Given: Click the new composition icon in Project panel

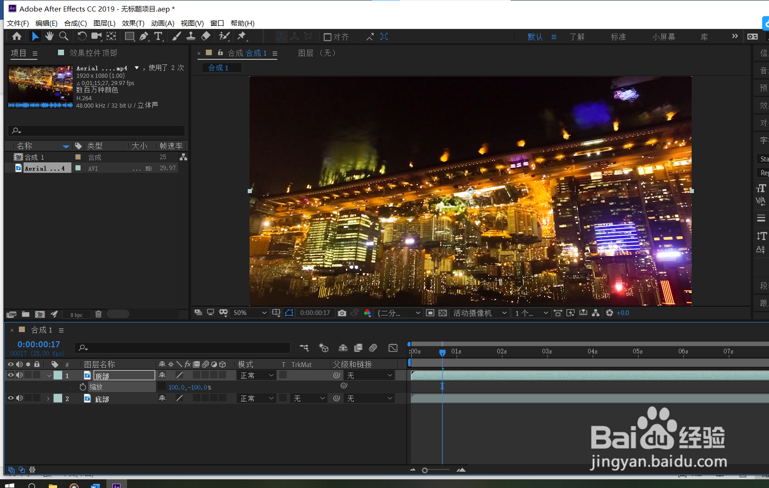Looking at the screenshot, I should 40,314.
